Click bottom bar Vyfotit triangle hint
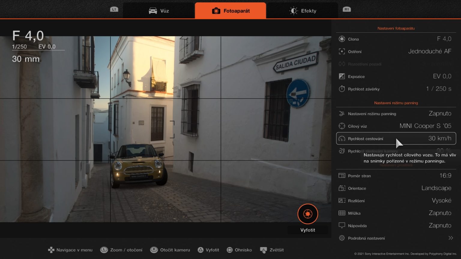461x259 pixels. click(208, 250)
